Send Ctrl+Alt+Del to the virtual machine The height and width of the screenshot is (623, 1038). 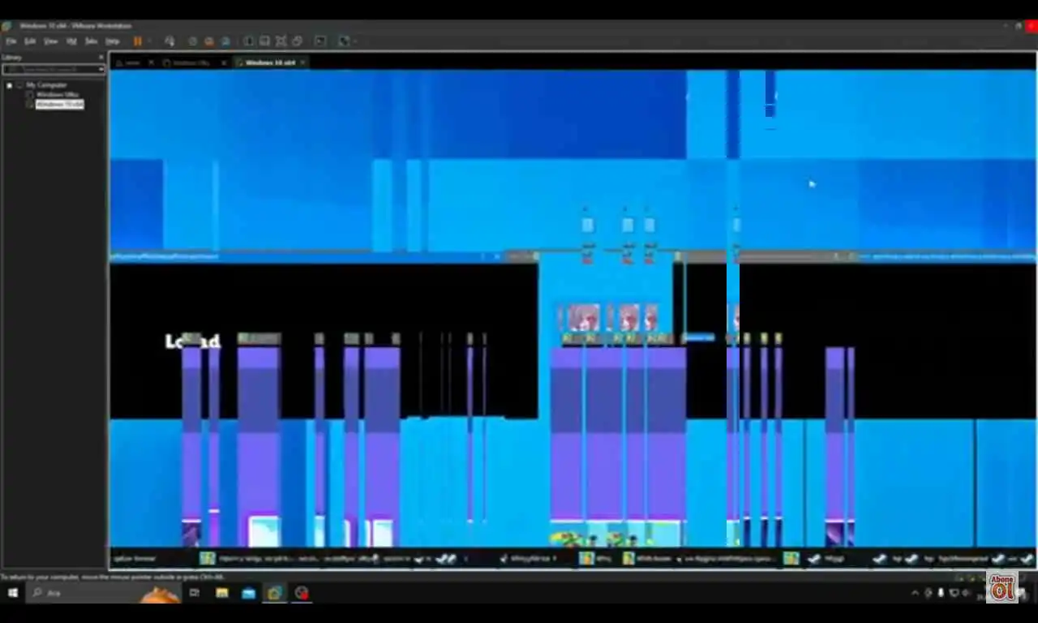169,41
